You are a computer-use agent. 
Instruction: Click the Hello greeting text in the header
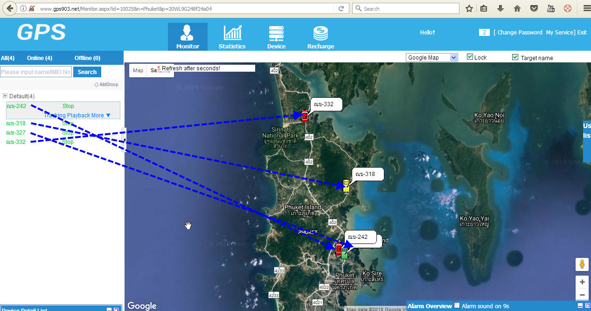427,33
